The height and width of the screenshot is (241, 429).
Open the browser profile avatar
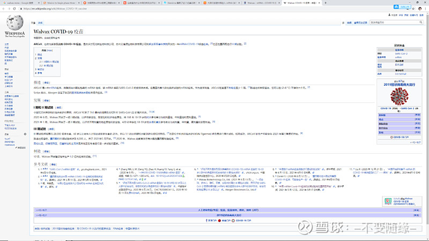[x=420, y=9]
